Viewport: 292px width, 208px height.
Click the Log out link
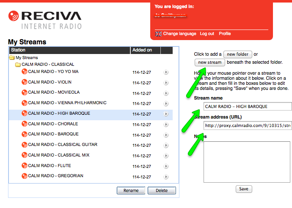(x=207, y=34)
